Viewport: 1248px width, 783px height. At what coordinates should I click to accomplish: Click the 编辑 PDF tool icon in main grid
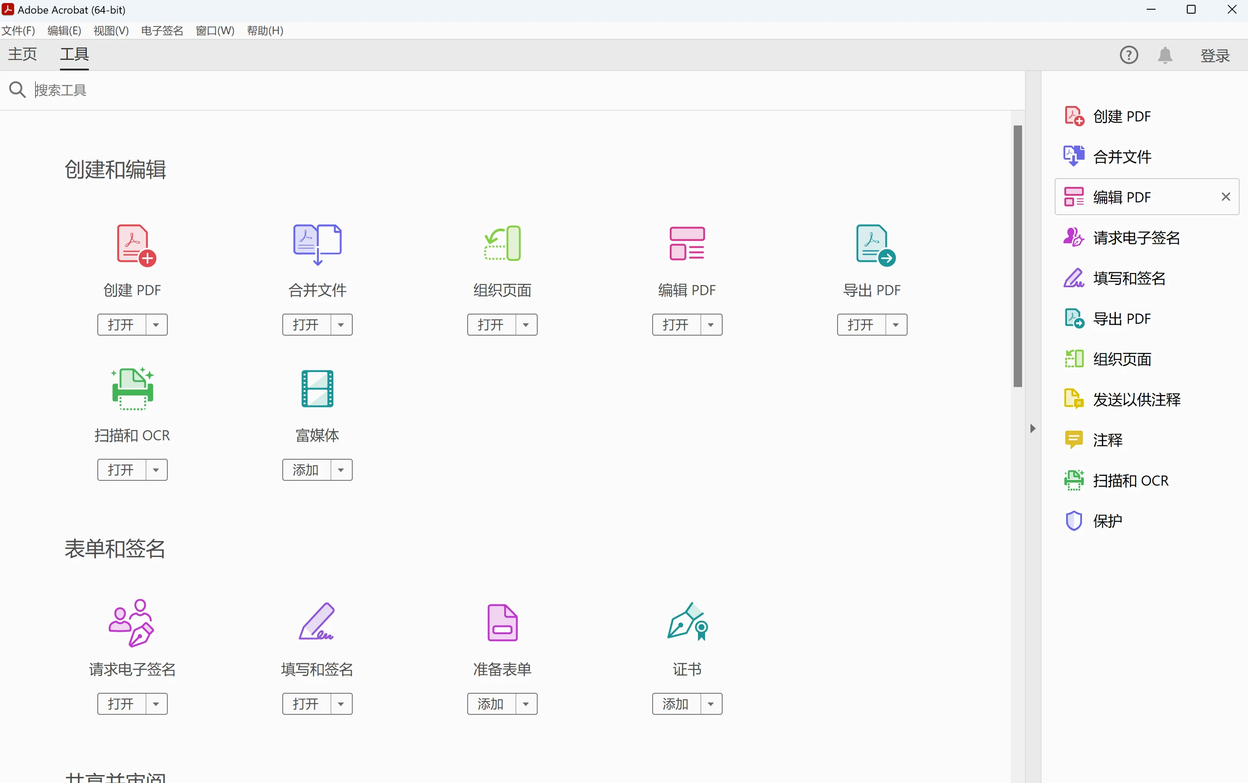tap(687, 243)
